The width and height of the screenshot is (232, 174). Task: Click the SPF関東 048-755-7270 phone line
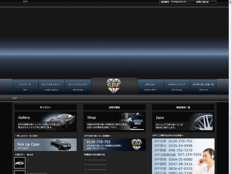coord(173,150)
